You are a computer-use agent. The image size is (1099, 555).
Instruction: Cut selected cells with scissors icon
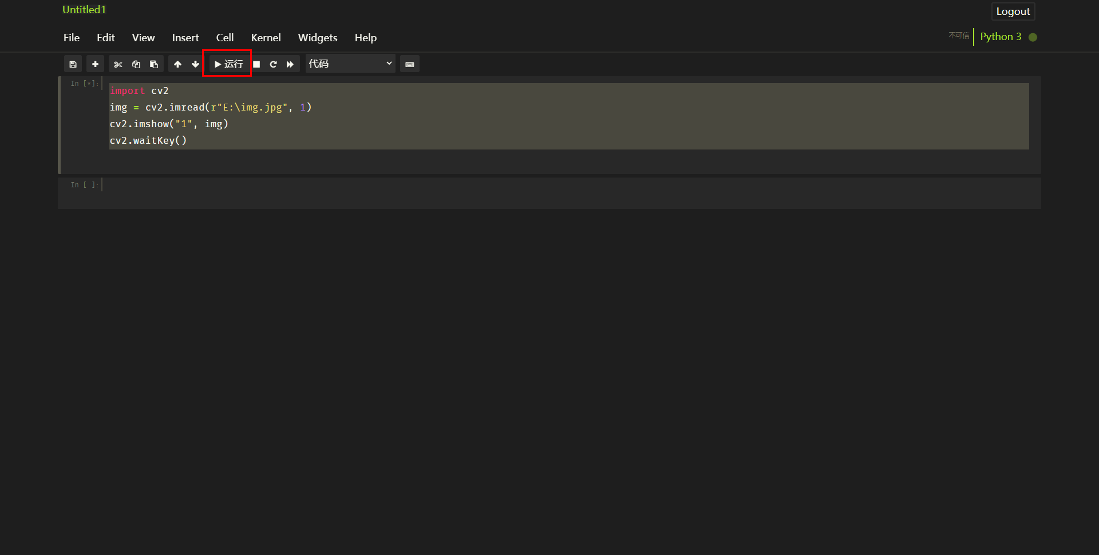coord(118,64)
